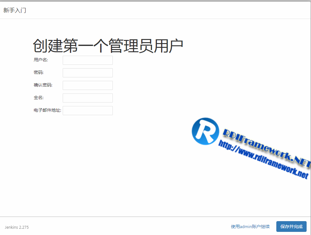Focus the 电子邮件地址 email input field

(x=88, y=110)
